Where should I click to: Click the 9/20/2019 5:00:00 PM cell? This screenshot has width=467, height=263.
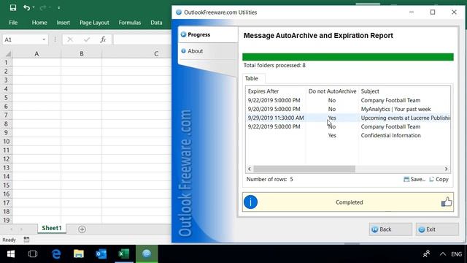pyautogui.click(x=274, y=109)
